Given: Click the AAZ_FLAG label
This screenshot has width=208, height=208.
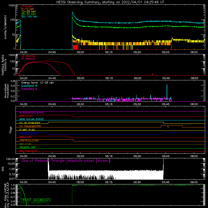Looking at the screenshot, I should 25,144.
